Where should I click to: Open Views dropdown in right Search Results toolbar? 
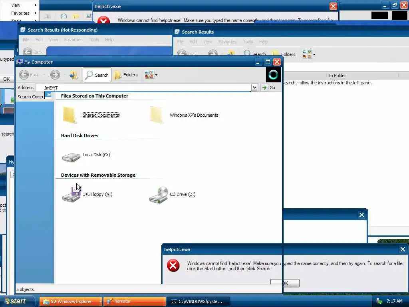tap(309, 54)
